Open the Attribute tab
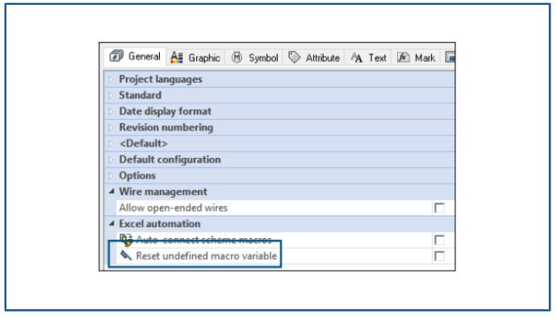The image size is (556, 318). pyautogui.click(x=314, y=58)
